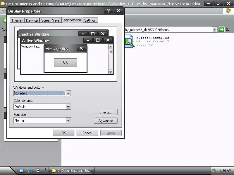Click Active Window maximize button in preview
Image resolution: width=234 pixels, height=175 pixels.
(x=98, y=40)
